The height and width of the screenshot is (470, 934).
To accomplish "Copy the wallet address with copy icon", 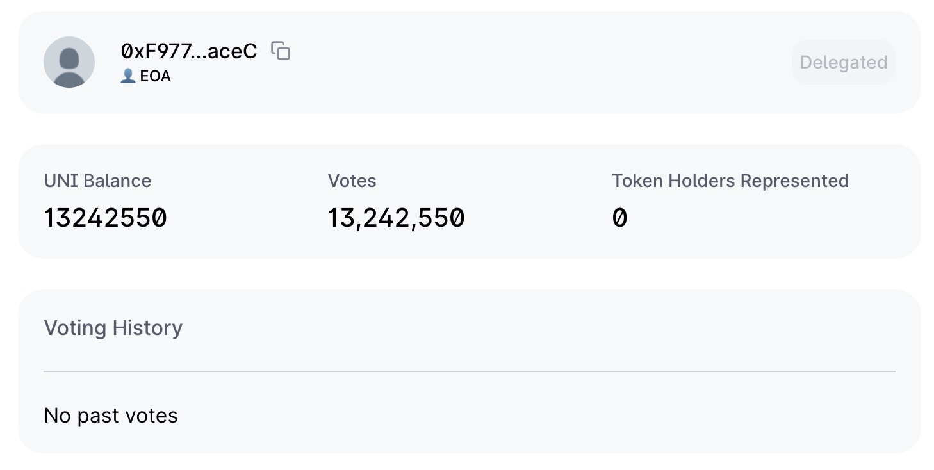I will pyautogui.click(x=281, y=51).
